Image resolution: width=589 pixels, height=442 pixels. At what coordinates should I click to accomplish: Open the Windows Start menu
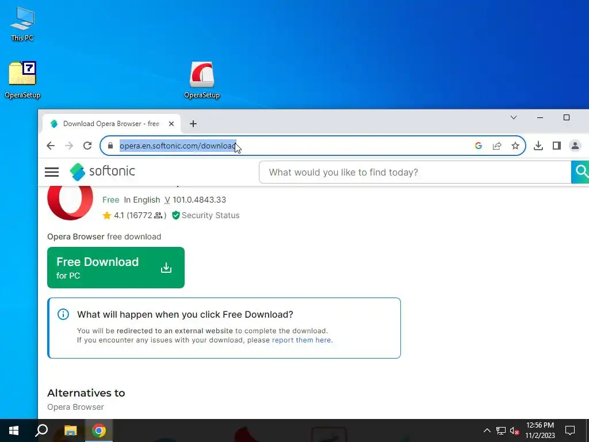tap(14, 430)
